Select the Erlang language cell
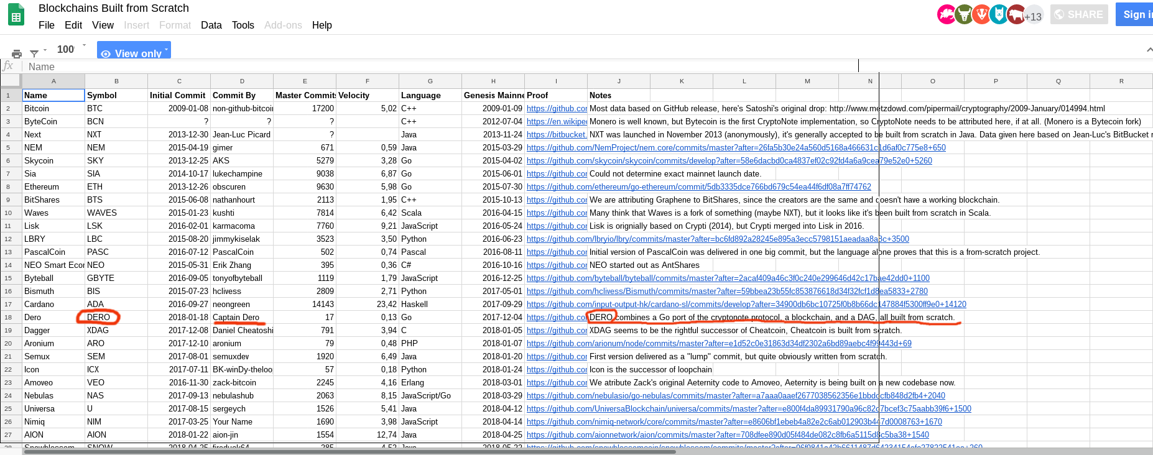1153x455 pixels. coord(430,382)
